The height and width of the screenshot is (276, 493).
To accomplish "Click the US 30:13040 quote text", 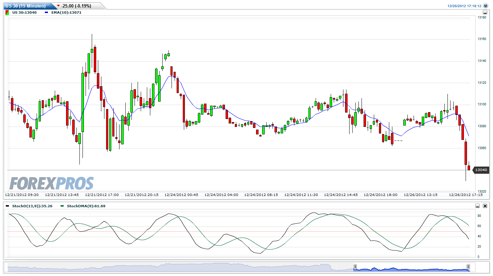I will coord(24,12).
